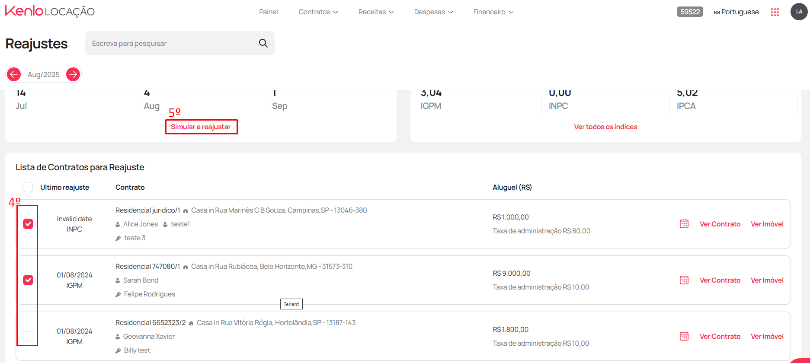Click the Aluguel (R$) column header
Screen dimensions: 810x363
512,187
